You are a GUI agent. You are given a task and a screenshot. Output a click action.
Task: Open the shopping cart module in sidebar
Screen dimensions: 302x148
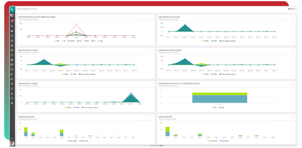point(12,84)
